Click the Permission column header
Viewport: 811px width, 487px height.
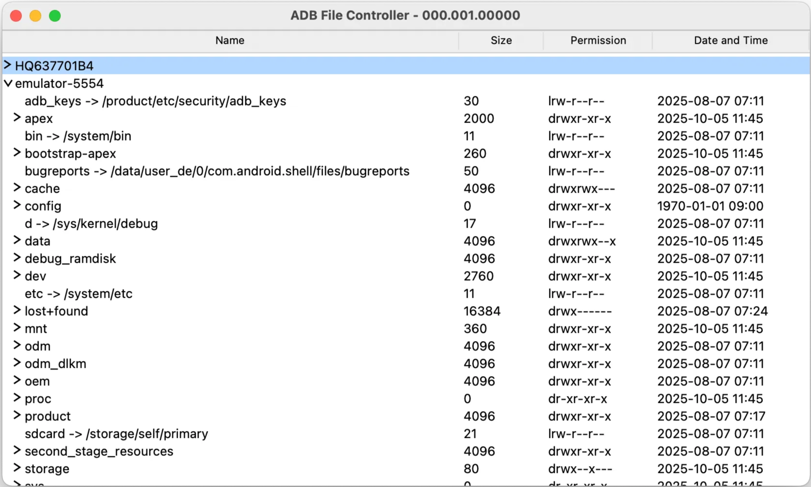pos(598,40)
